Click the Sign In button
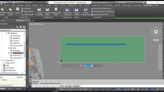The width and height of the screenshot is (164, 92). tap(122, 2)
